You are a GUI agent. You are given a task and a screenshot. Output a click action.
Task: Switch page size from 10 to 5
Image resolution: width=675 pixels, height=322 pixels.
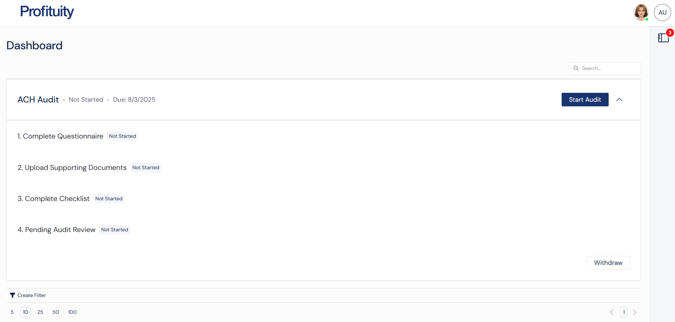12,312
